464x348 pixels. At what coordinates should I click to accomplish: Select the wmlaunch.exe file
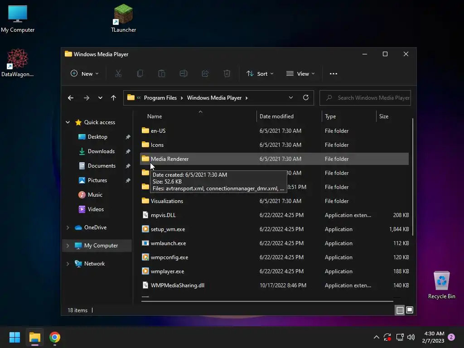[x=274, y=243]
